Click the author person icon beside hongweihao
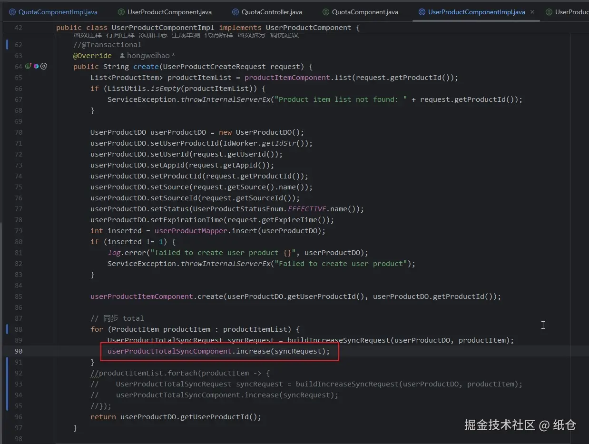The width and height of the screenshot is (589, 444). [x=122, y=56]
